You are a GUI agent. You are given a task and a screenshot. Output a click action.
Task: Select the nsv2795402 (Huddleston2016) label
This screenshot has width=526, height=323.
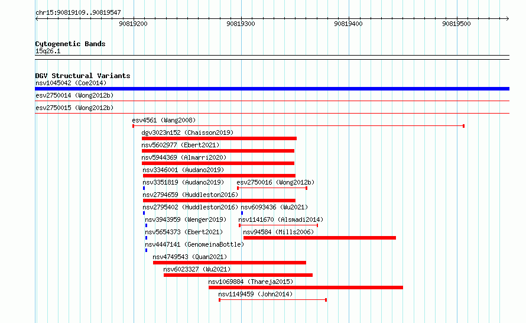coord(190,207)
